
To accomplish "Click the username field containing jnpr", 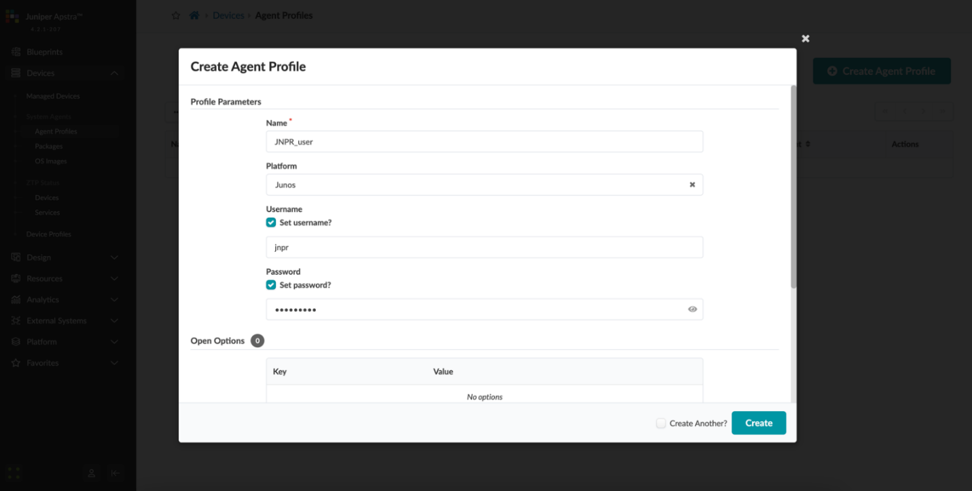I will 484,248.
